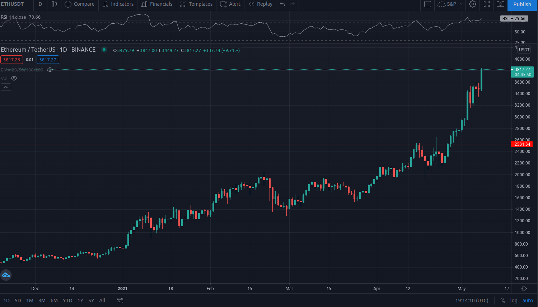Open the USDT currency selector
This screenshot has width=538, height=307.
pos(524,50)
